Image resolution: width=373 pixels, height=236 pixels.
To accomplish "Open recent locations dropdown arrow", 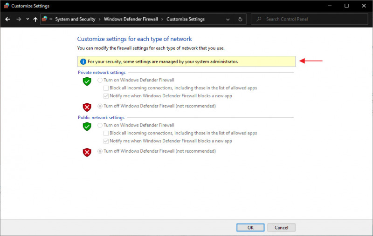I will (28, 19).
